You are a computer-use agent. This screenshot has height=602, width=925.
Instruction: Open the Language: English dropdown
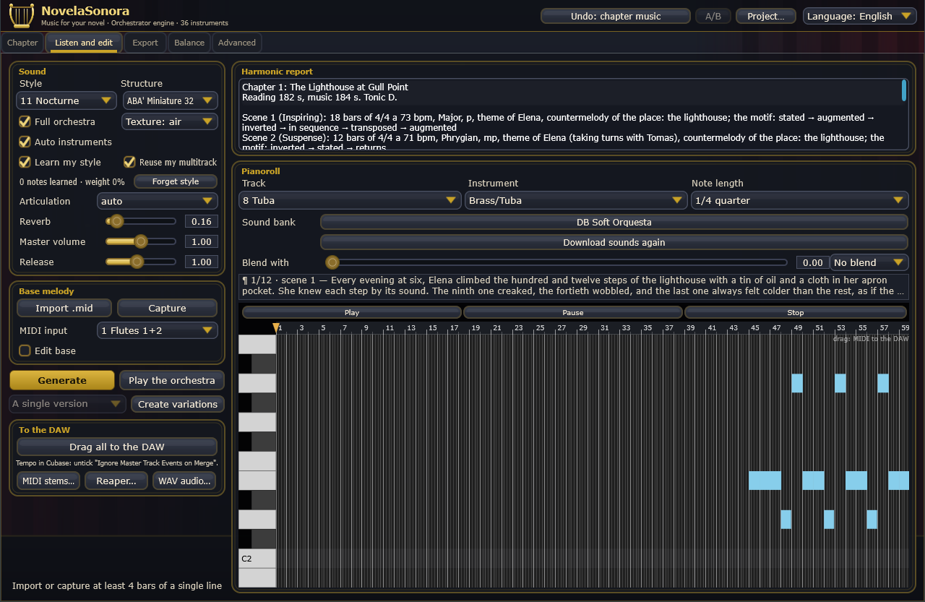coord(860,16)
